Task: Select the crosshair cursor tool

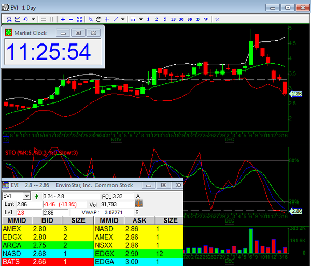Action: pyautogui.click(x=107, y=19)
